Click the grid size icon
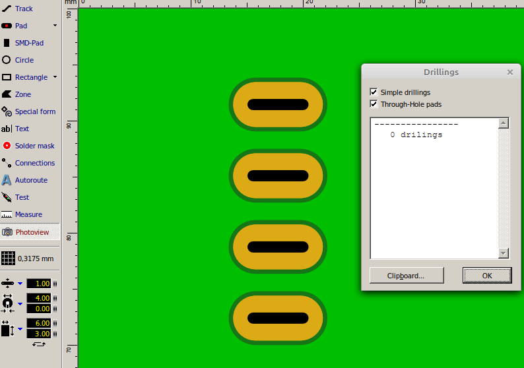Viewport: 524px width, 368px height. (8, 259)
